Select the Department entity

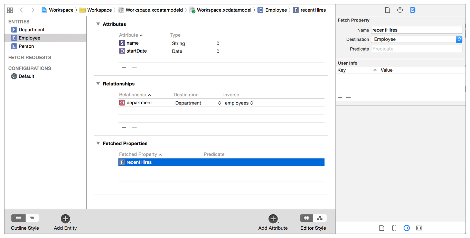31,30
